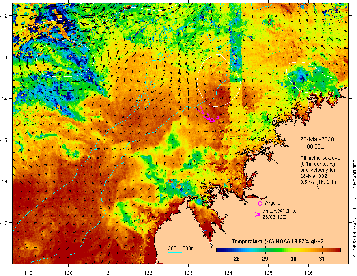Click the colorbar tick label 28
This screenshot has height=276, width=357.
237,259
